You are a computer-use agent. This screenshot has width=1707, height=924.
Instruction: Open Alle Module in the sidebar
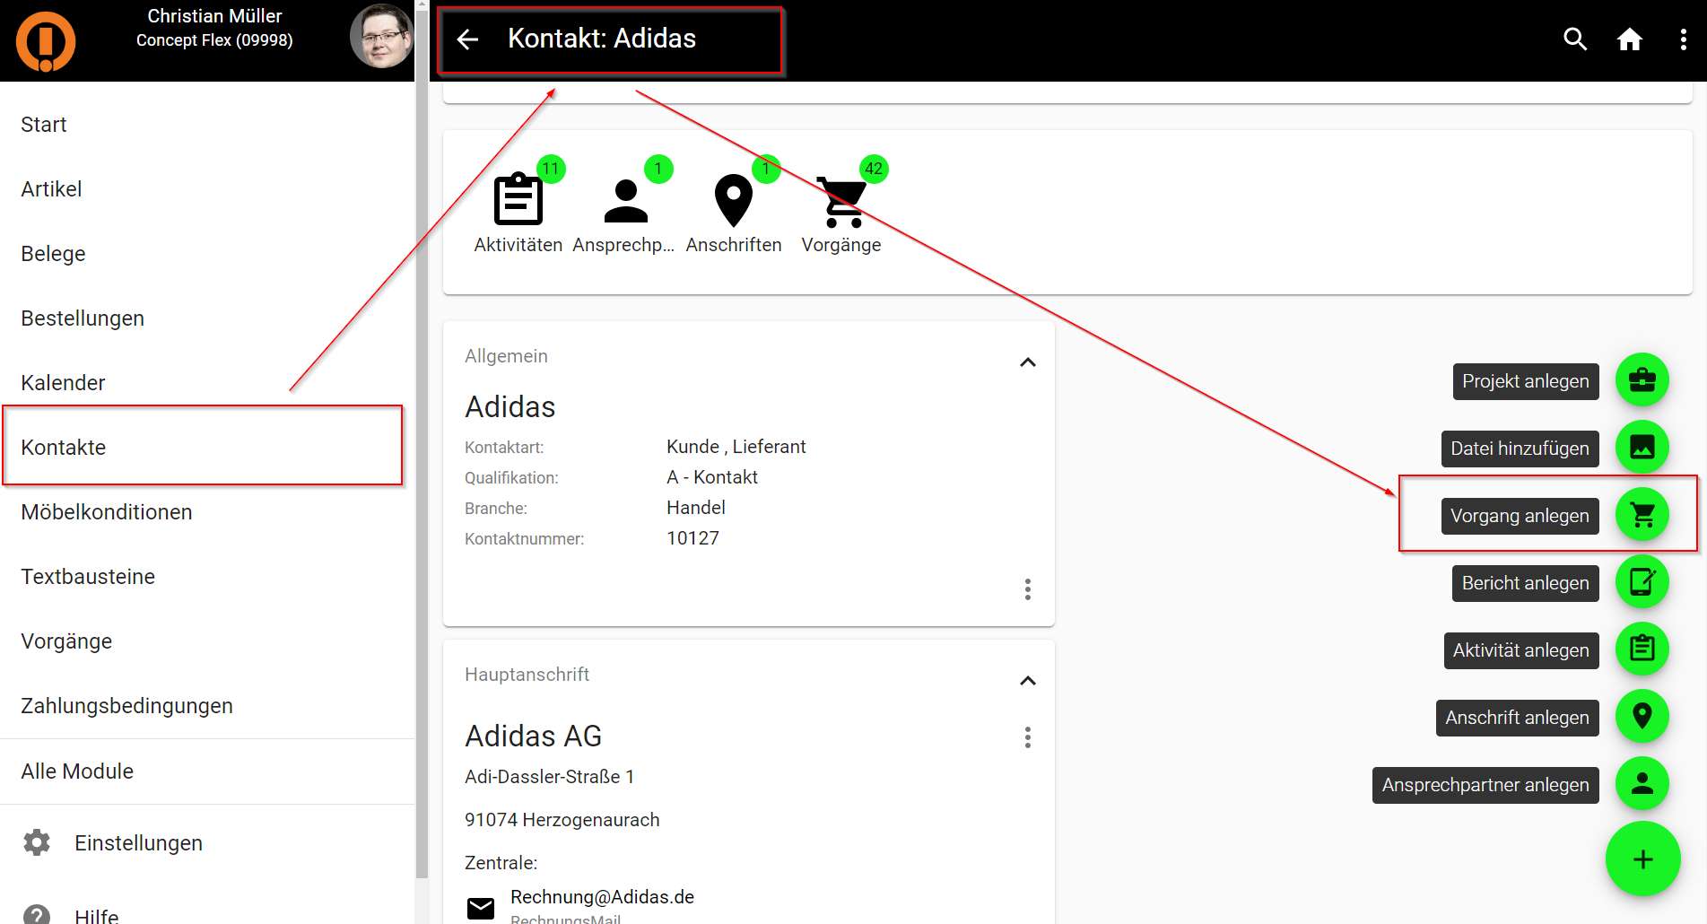point(207,771)
